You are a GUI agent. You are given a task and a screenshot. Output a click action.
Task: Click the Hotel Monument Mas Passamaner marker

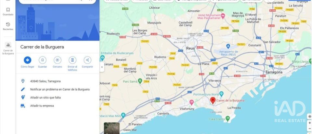pyautogui.click(x=223, y=15)
